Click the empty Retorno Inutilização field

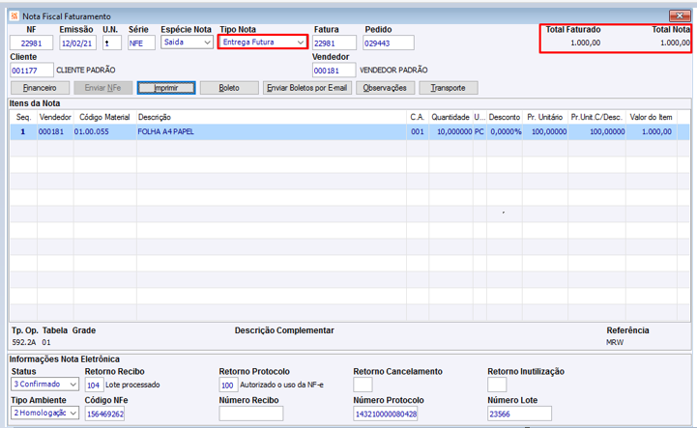coord(497,385)
